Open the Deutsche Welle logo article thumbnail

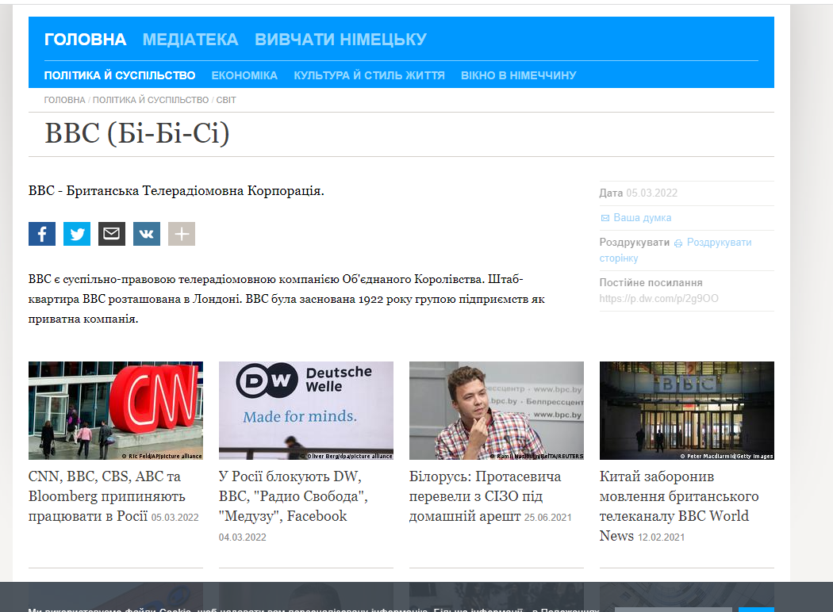(306, 411)
